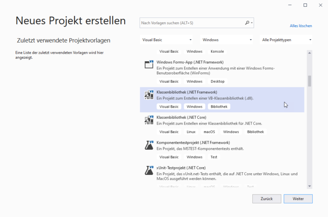Select xUnit-Testprojekt (.NET Core) template title
Viewport: 328px width, 217px height.
(181, 168)
